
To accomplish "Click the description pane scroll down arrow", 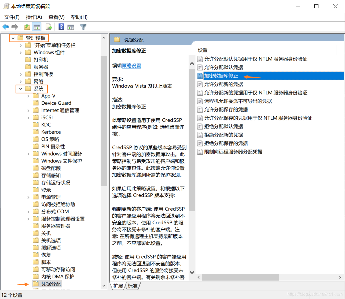I will click(192, 272).
